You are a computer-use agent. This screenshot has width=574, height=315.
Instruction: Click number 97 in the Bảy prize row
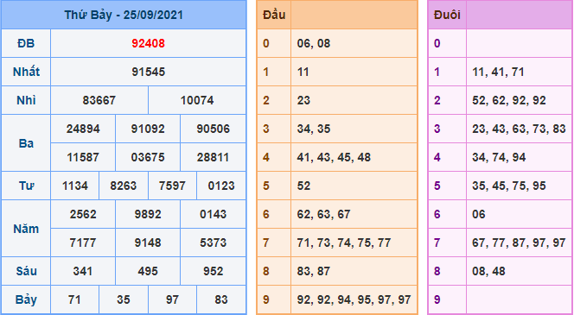tap(172, 300)
